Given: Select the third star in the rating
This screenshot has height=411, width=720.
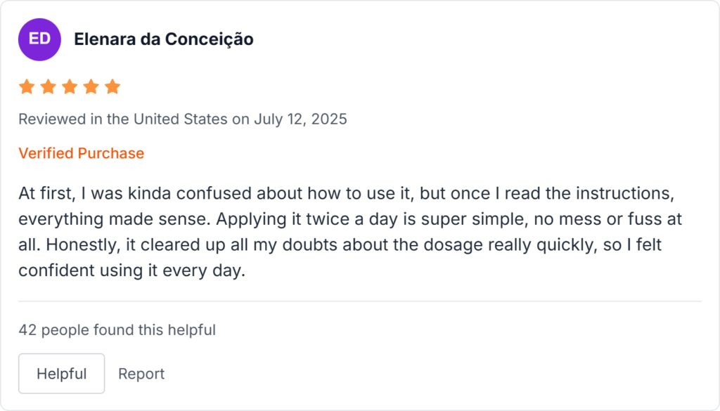Looking at the screenshot, I should pos(70,87).
